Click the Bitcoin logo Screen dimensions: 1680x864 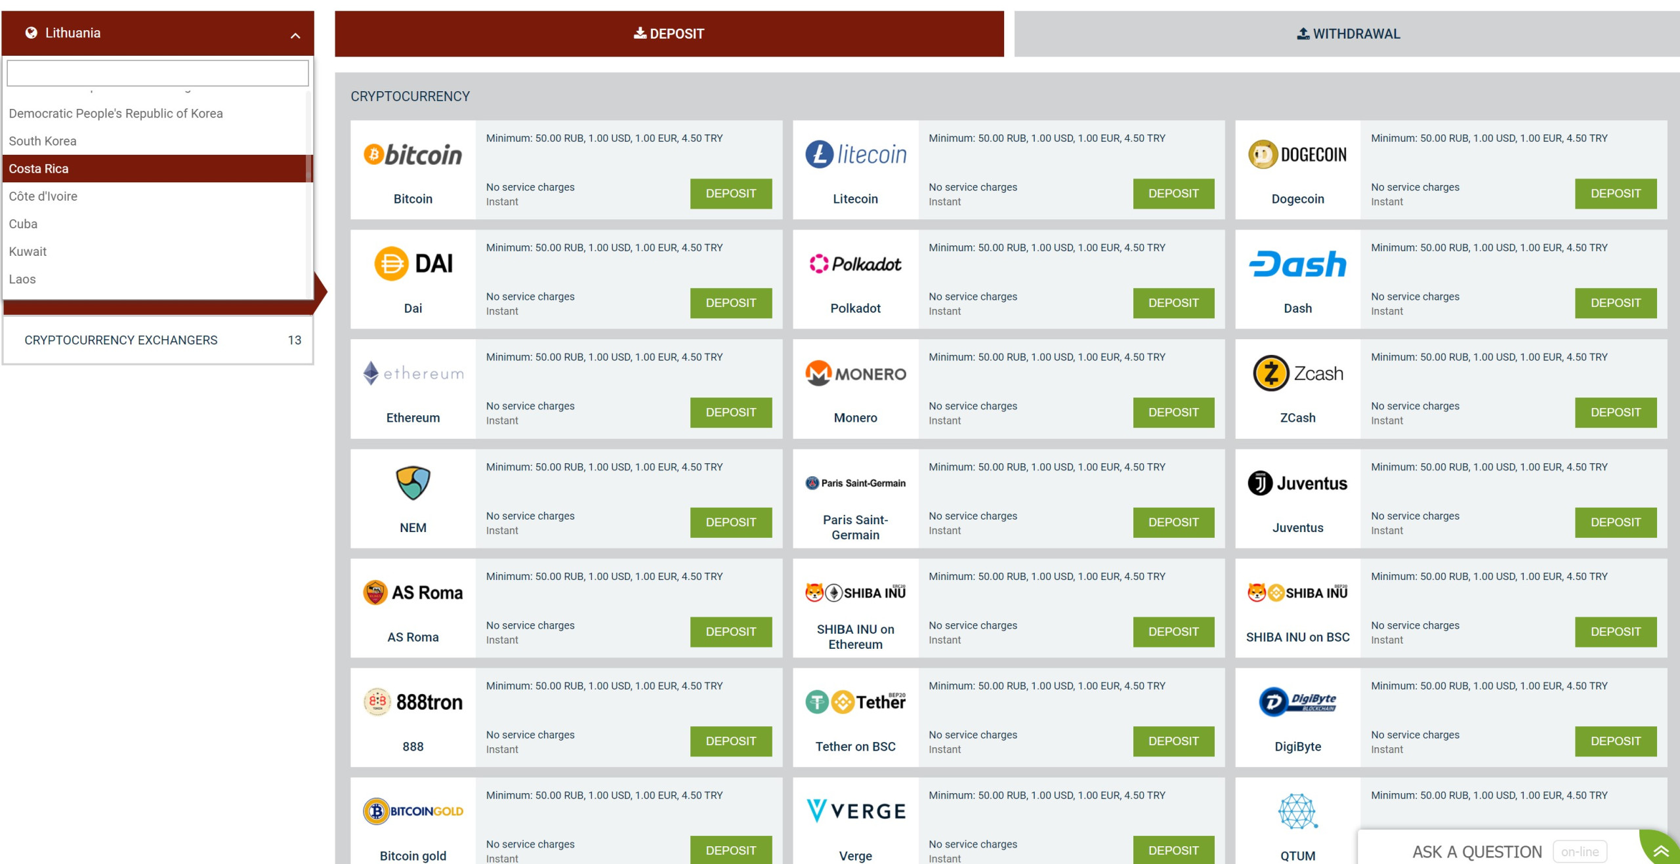413,155
